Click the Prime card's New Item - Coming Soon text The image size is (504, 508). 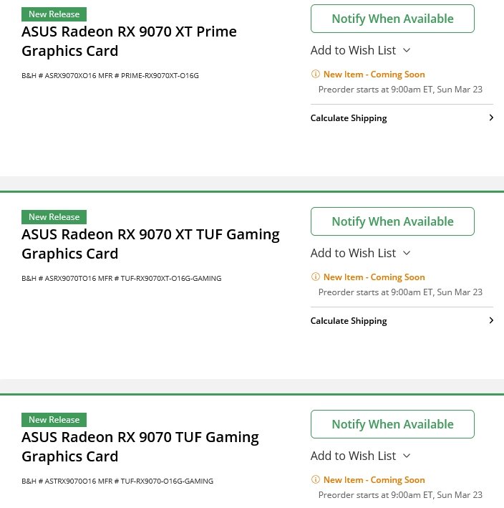[x=374, y=75]
